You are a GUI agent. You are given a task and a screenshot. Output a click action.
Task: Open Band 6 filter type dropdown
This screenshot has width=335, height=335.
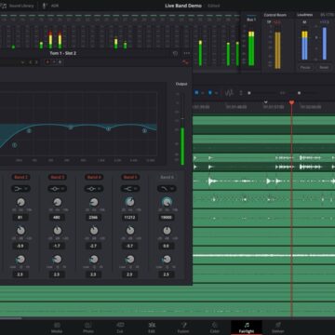tap(167, 189)
